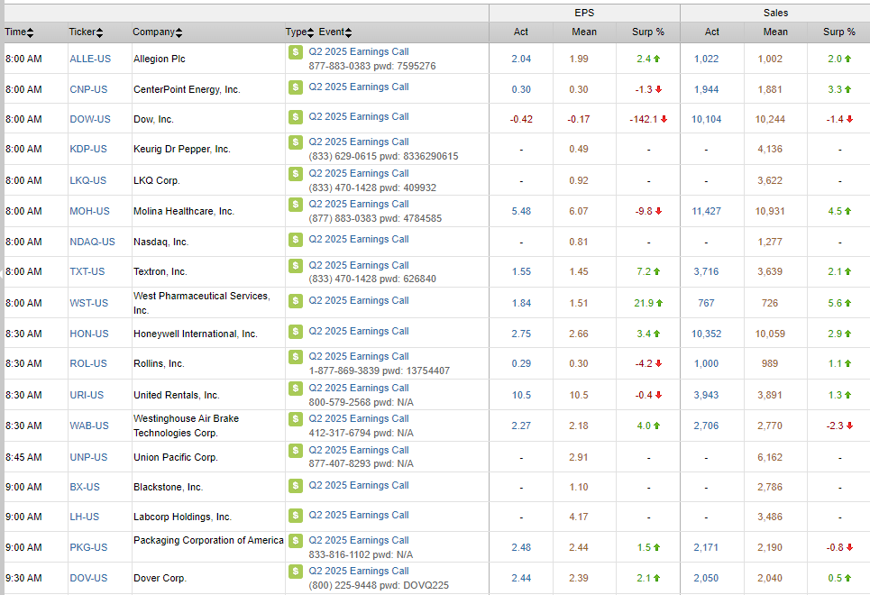Open the earnings icon in the Honeywell row
The height and width of the screenshot is (595, 870).
[295, 332]
